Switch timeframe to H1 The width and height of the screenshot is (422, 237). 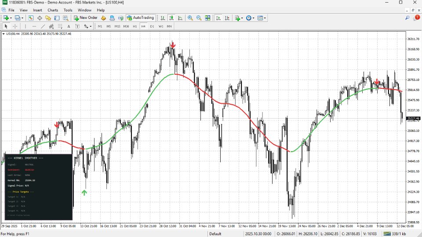tap(135, 26)
